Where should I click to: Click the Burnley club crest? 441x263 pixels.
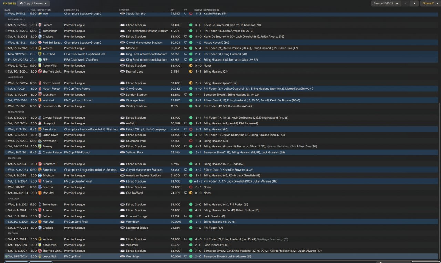click(40, 146)
